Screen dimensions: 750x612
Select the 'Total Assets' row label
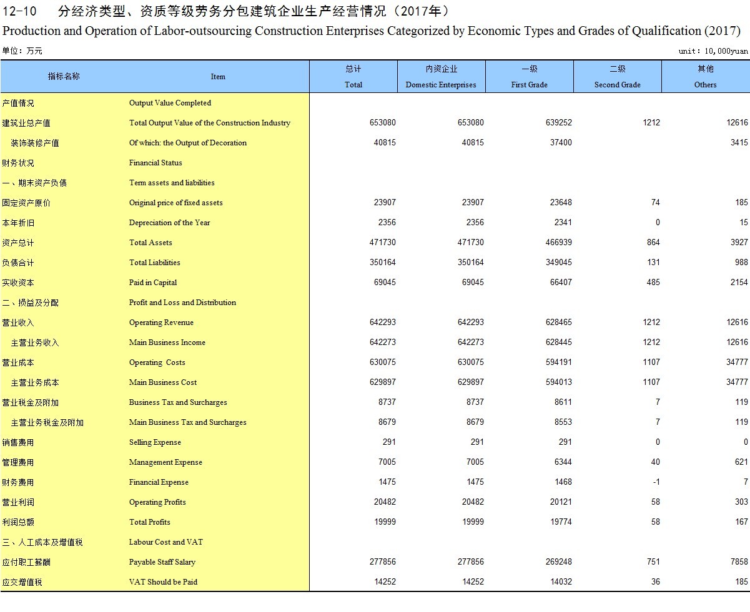pyautogui.click(x=150, y=243)
